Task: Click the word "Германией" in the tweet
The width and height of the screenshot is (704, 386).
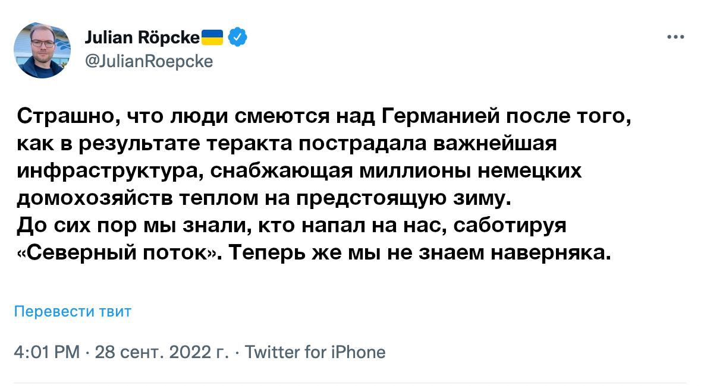Action: [436, 115]
